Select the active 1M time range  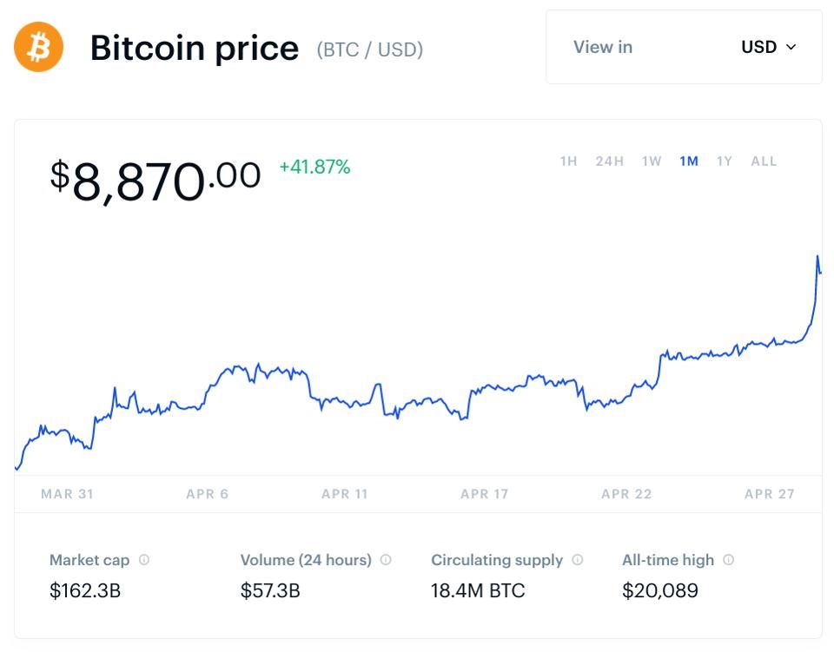coord(689,161)
